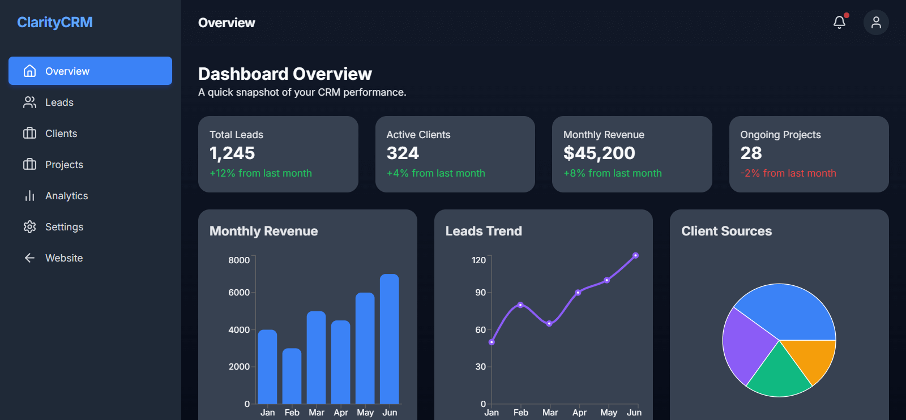Viewport: 906px width, 420px height.
Task: Go to Analytics in the sidebar
Action: 66,196
